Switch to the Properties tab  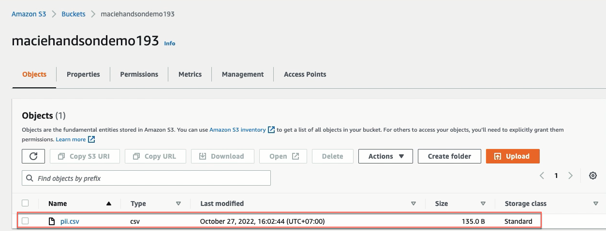coord(83,74)
